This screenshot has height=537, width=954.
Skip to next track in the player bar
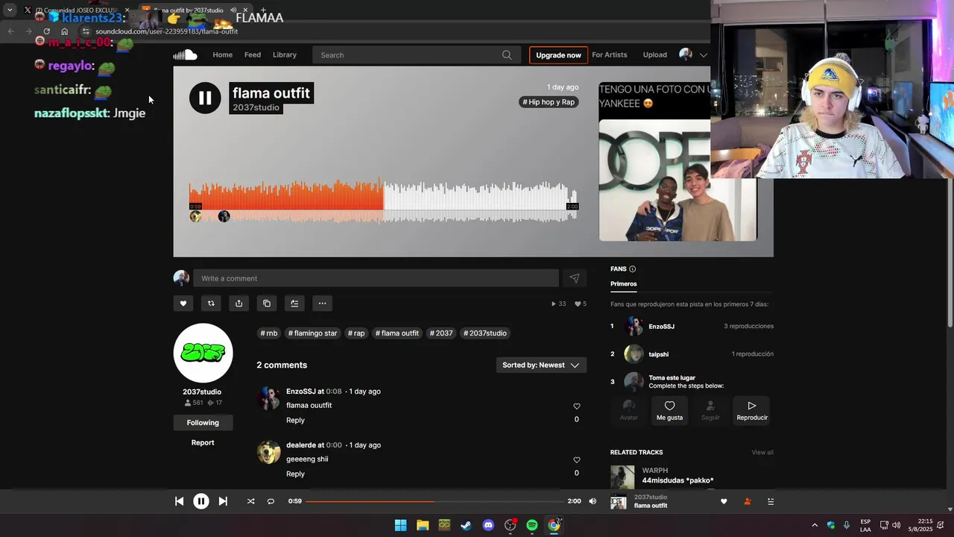[223, 501]
